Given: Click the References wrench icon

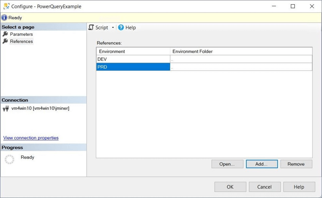Looking at the screenshot, I should (5, 41).
